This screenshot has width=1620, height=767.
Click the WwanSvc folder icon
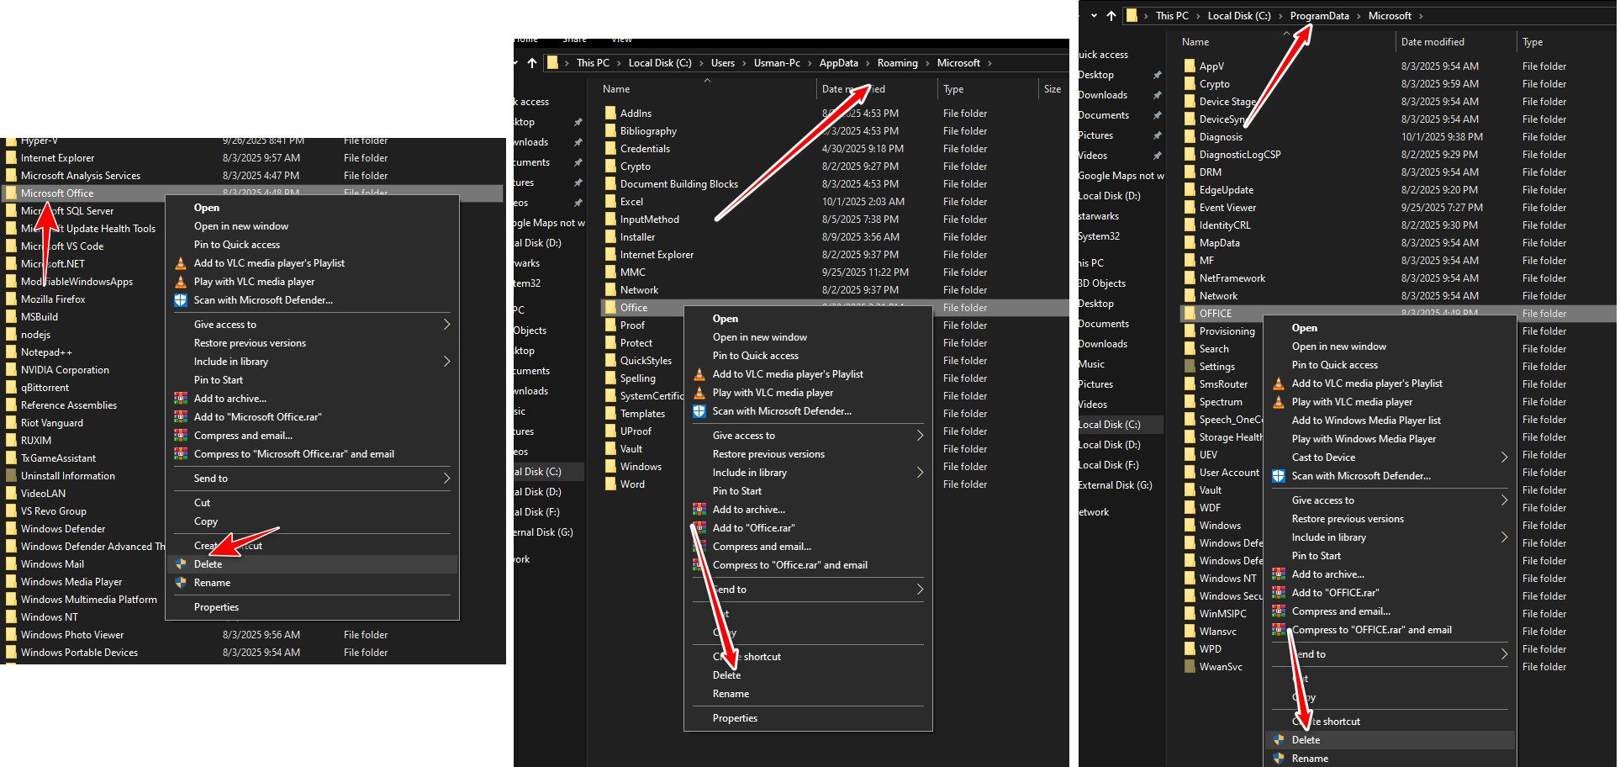point(1190,667)
